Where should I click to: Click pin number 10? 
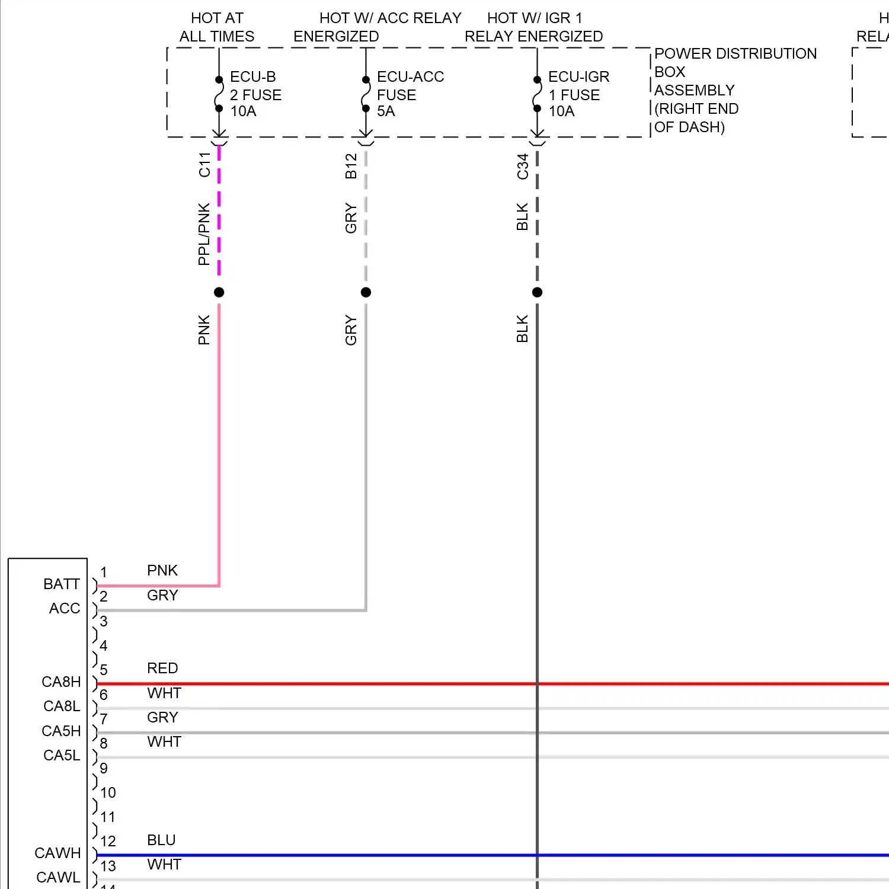[x=108, y=793]
